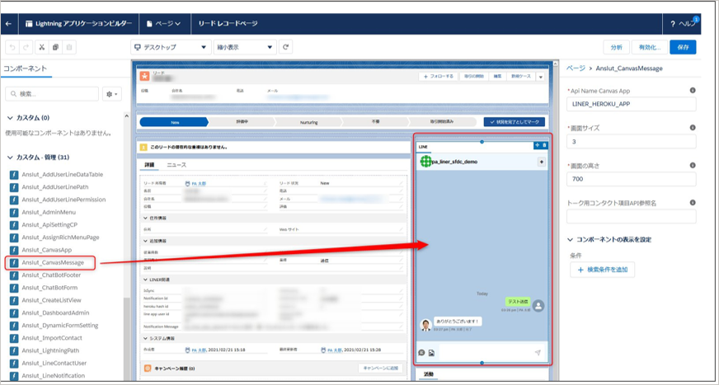
Task: Click info icon beside 画面サイズ
Action: [x=693, y=128]
